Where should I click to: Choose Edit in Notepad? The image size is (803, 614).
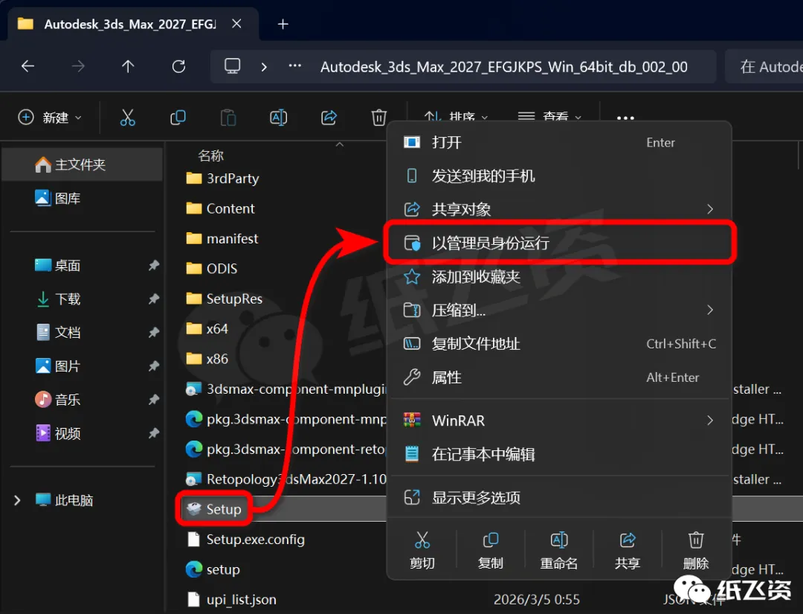tap(558, 454)
